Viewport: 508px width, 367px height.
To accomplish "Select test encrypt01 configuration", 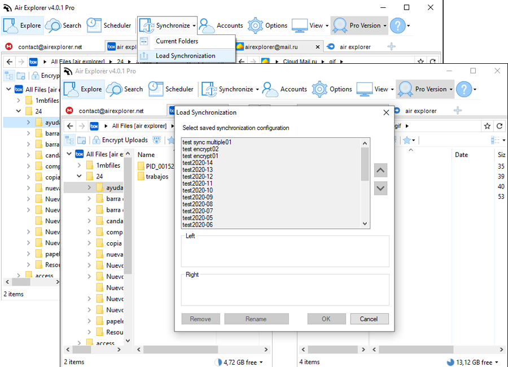I will click(200, 156).
